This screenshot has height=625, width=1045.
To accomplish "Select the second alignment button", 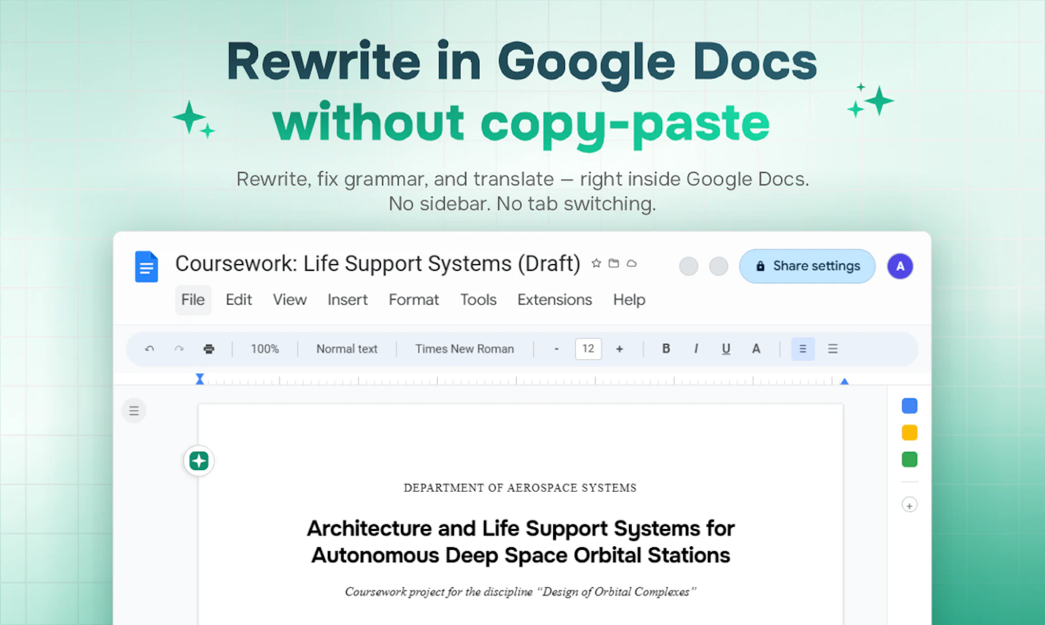I will tap(833, 349).
